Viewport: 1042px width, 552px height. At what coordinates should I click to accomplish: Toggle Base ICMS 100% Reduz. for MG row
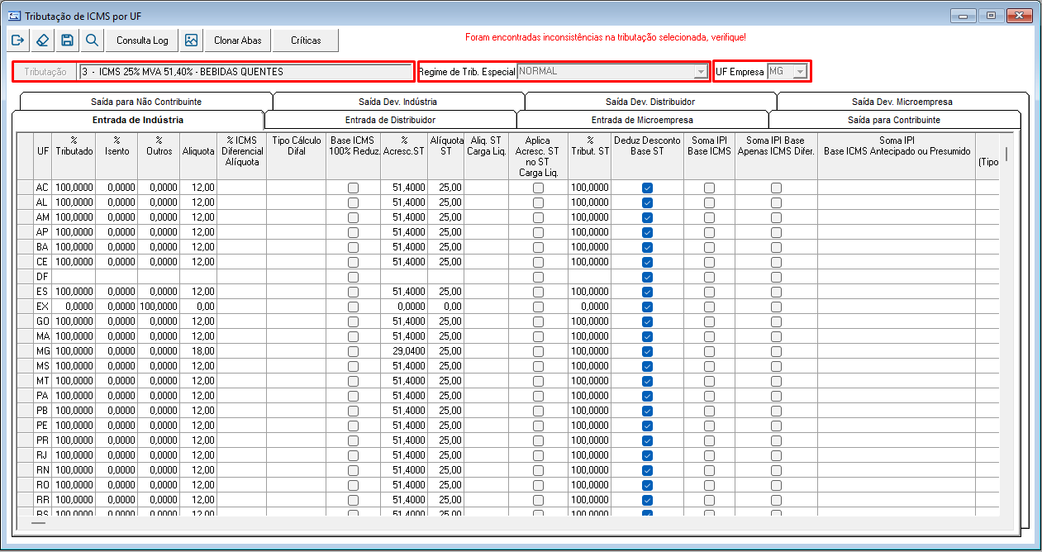[x=353, y=351]
